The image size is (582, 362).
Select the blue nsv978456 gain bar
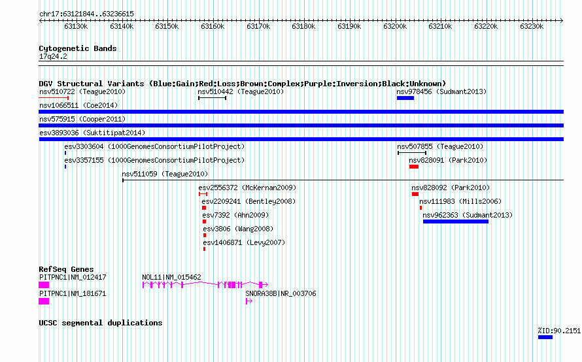(x=405, y=98)
